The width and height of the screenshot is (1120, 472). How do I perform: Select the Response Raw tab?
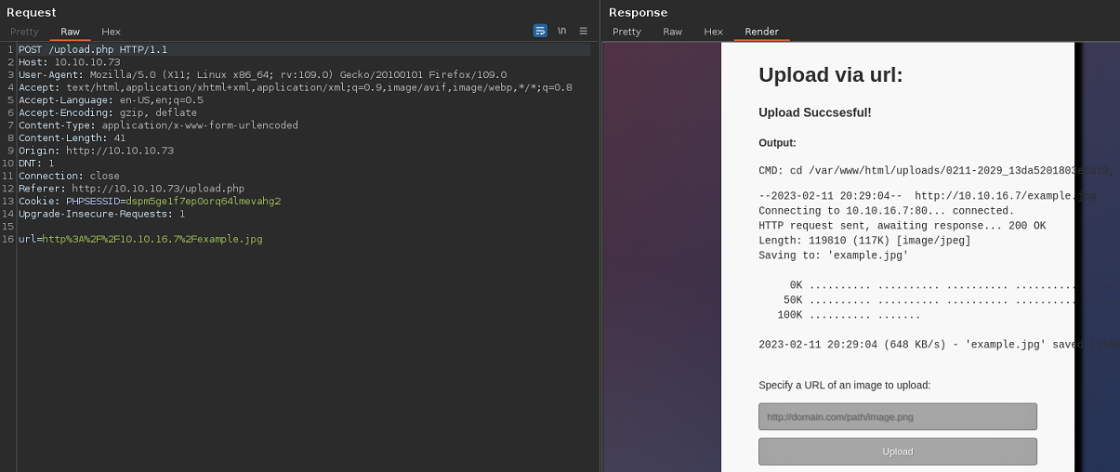pyautogui.click(x=672, y=32)
